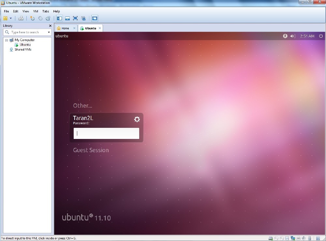Viewport: 326px width, 241px height.
Task: Open the message log status icon
Action: 318,238
